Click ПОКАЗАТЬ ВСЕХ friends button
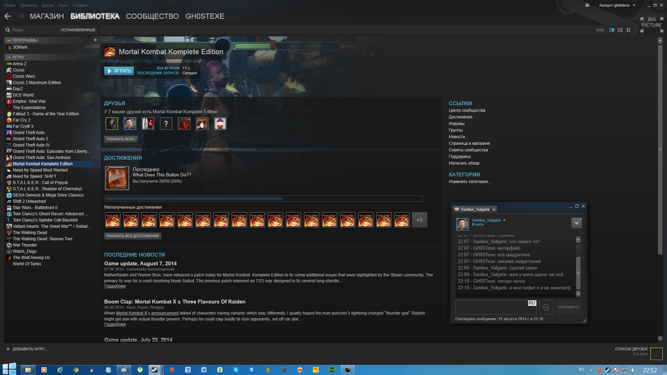The width and height of the screenshot is (667, 375). [120, 139]
